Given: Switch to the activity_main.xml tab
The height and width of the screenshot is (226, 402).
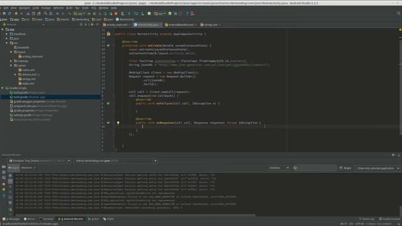Looking at the screenshot, I should pyautogui.click(x=117, y=24).
